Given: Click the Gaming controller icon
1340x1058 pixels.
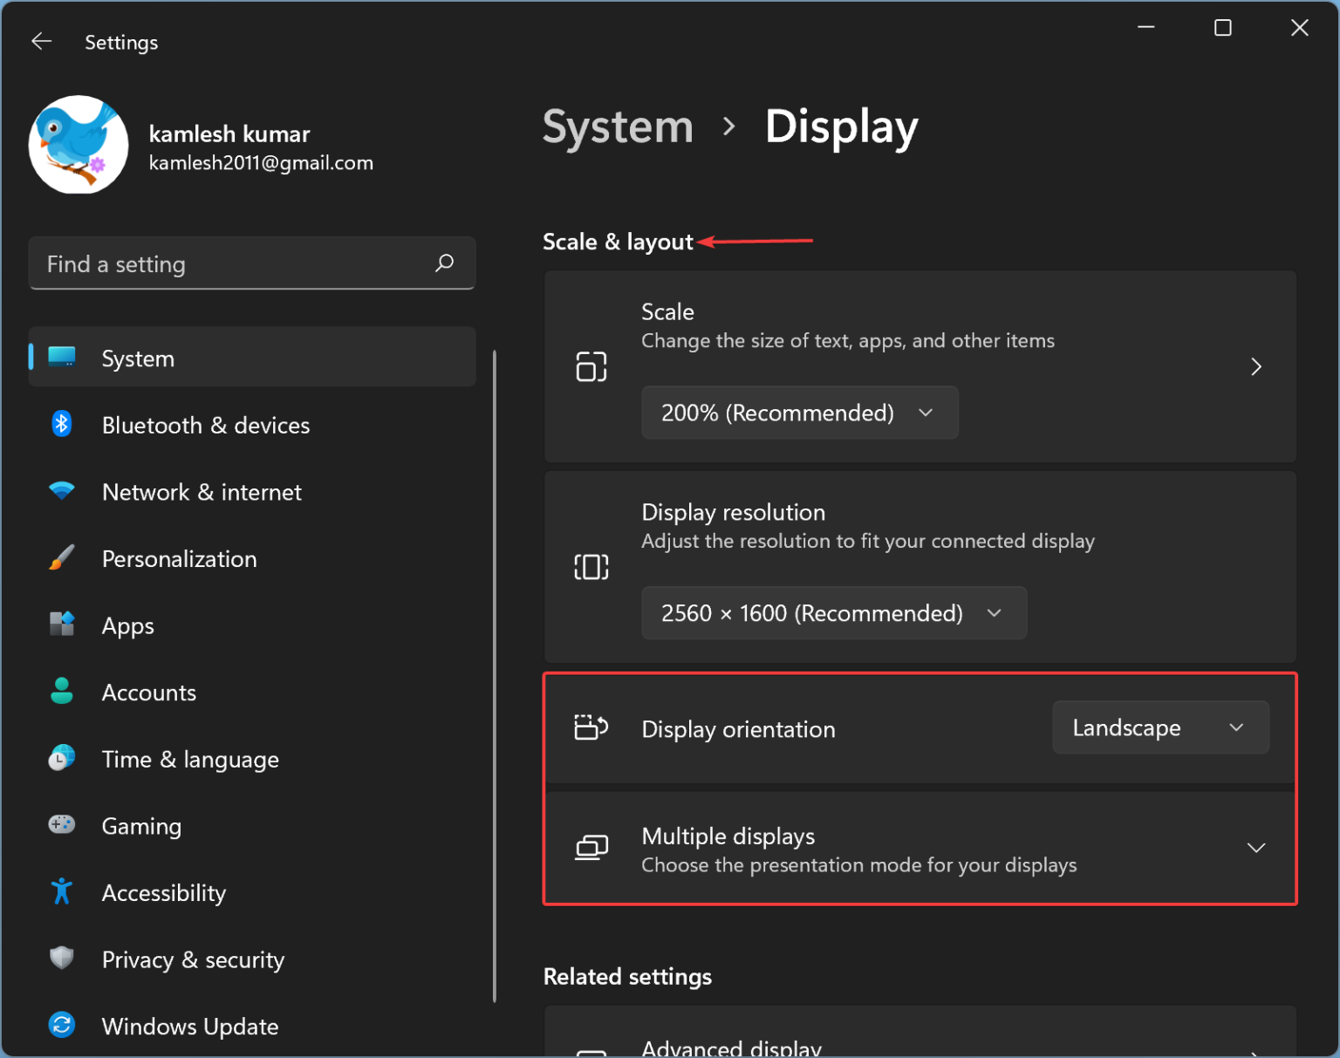Looking at the screenshot, I should pos(61,825).
